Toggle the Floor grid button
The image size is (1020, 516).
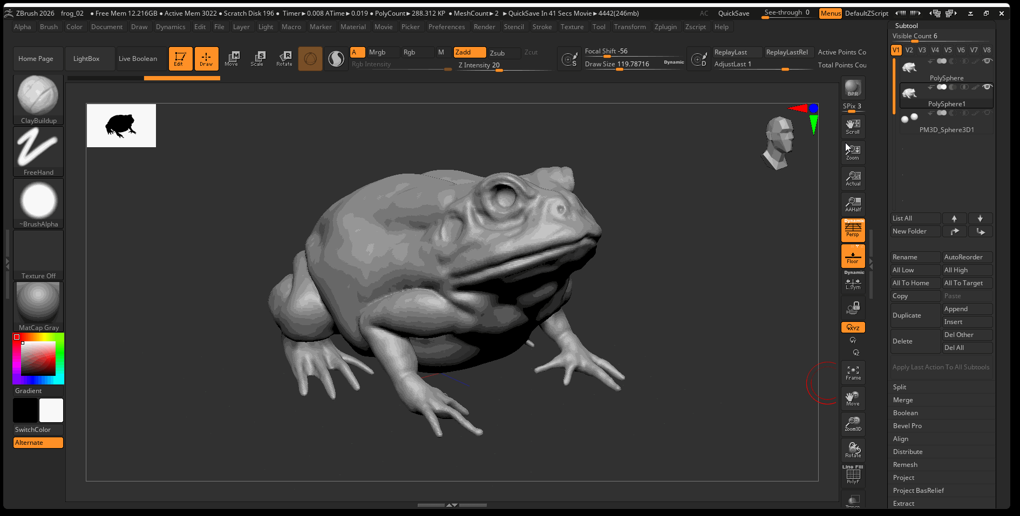[853, 256]
